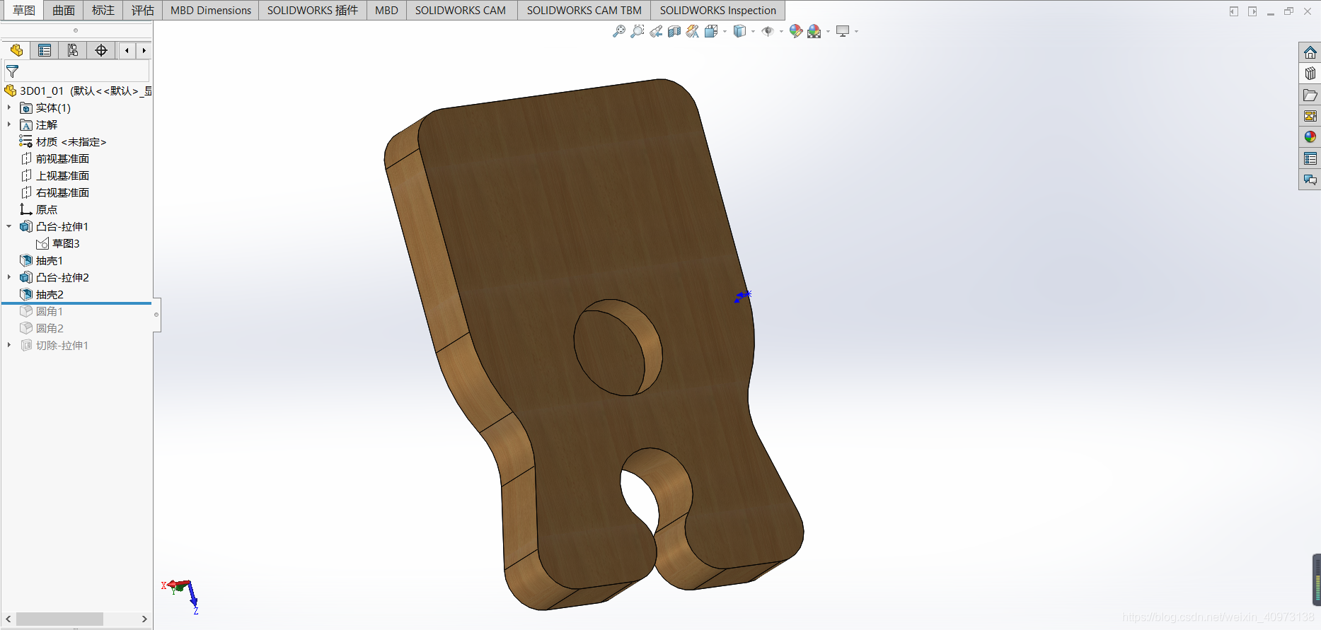Go back to the Previous View
Image resolution: width=1321 pixels, height=630 pixels.
point(656,31)
